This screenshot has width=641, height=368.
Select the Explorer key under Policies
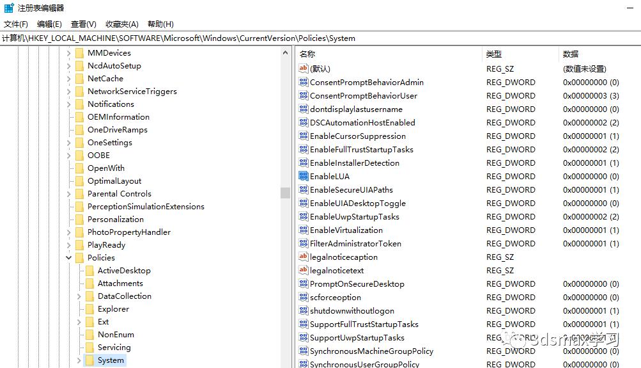[x=113, y=309]
